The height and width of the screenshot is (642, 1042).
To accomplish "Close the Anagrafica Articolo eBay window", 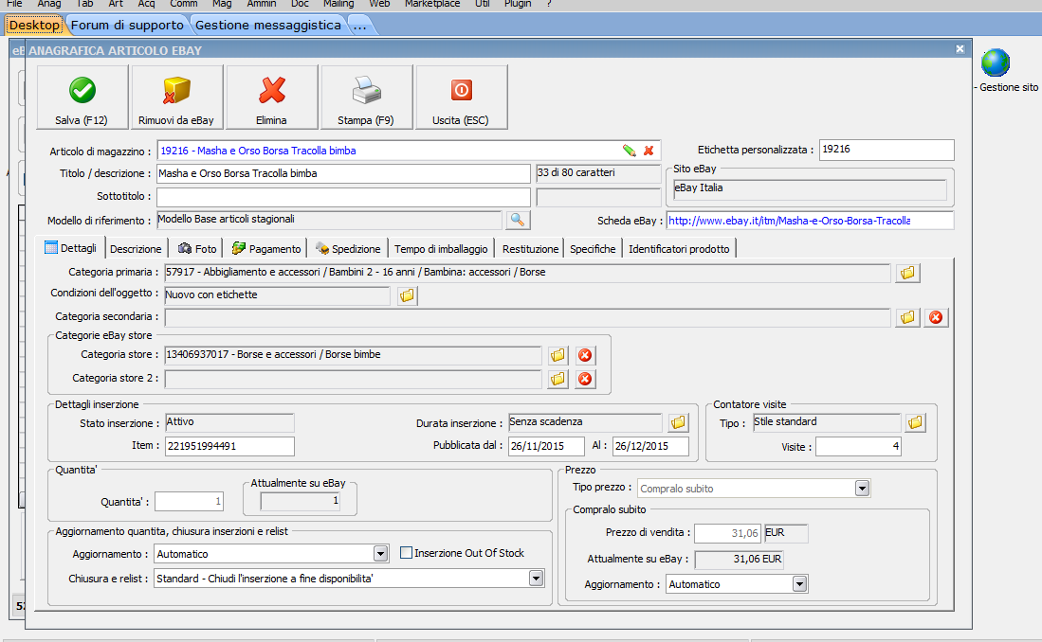I will tap(960, 49).
